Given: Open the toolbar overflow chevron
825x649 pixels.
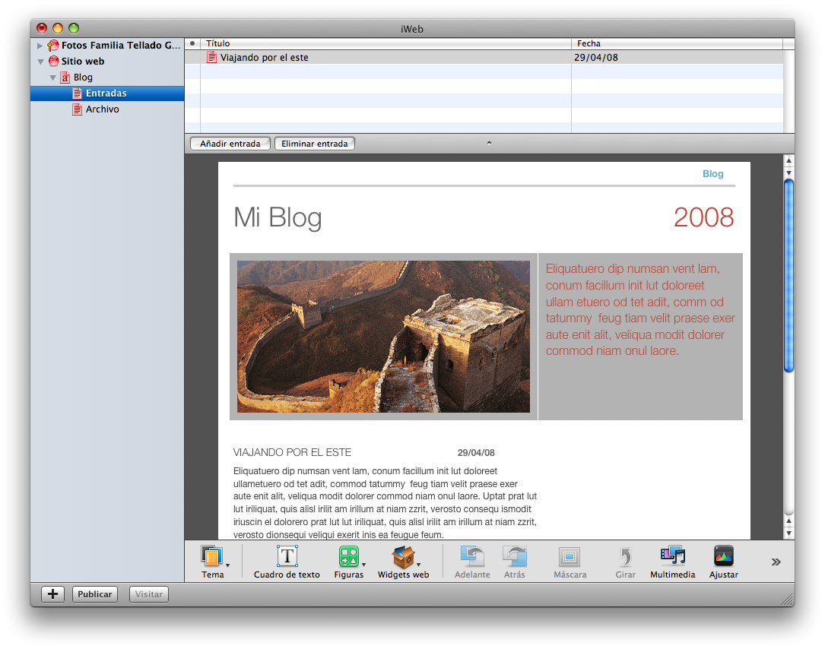Looking at the screenshot, I should tap(776, 562).
